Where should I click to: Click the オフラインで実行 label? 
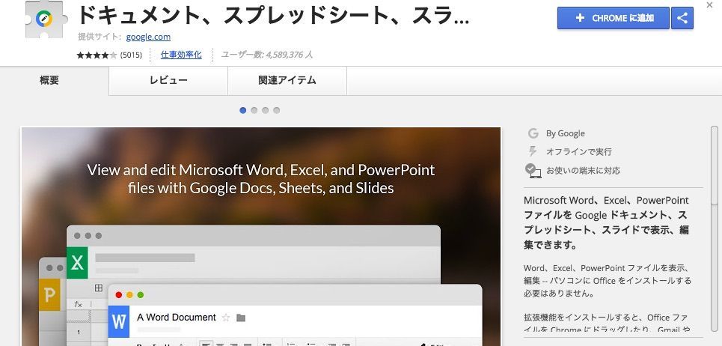point(579,151)
